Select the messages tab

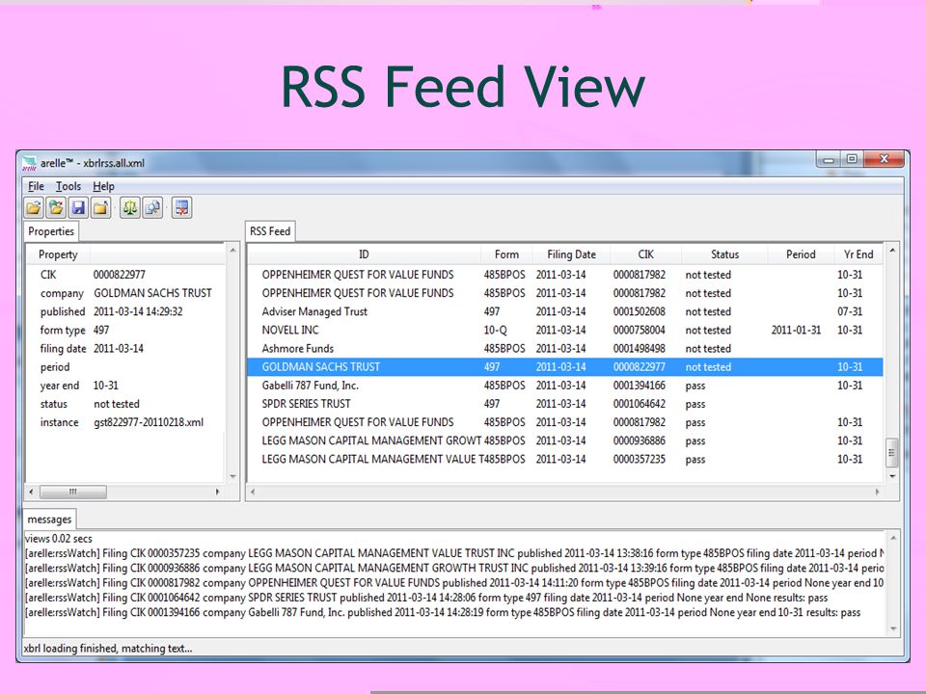pyautogui.click(x=49, y=520)
